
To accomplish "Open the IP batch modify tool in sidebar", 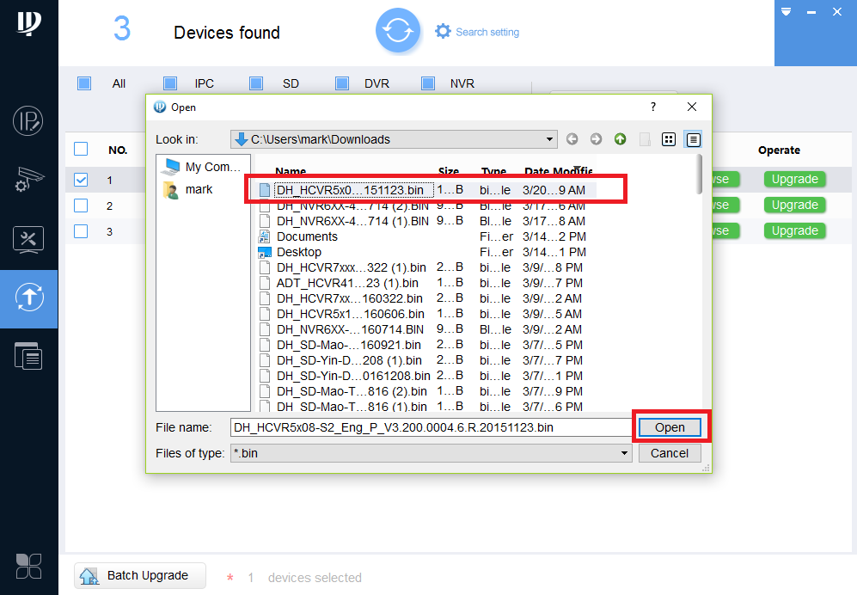I will (28, 121).
